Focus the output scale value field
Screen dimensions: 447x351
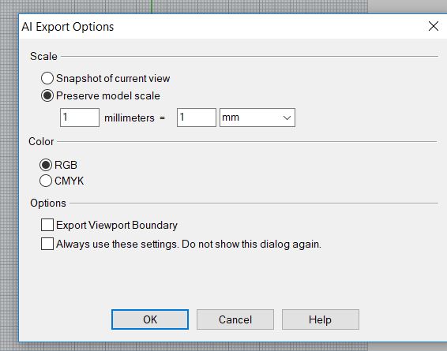click(197, 118)
